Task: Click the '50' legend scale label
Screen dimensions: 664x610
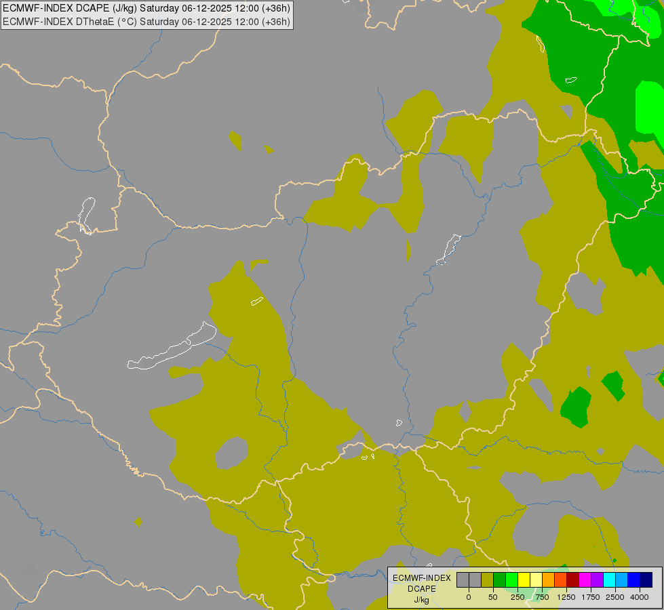Action: click(x=493, y=597)
